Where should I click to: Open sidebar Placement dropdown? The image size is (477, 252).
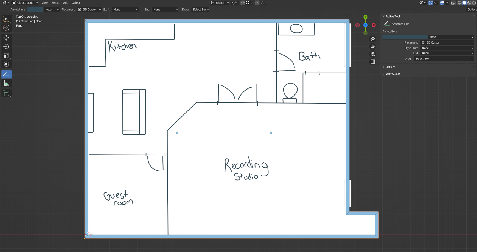click(447, 42)
